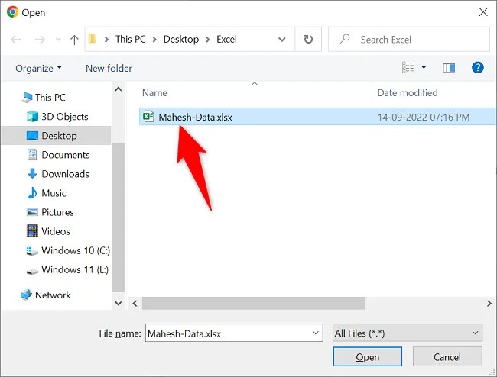Click sidebar scroll down arrow

coord(119,303)
